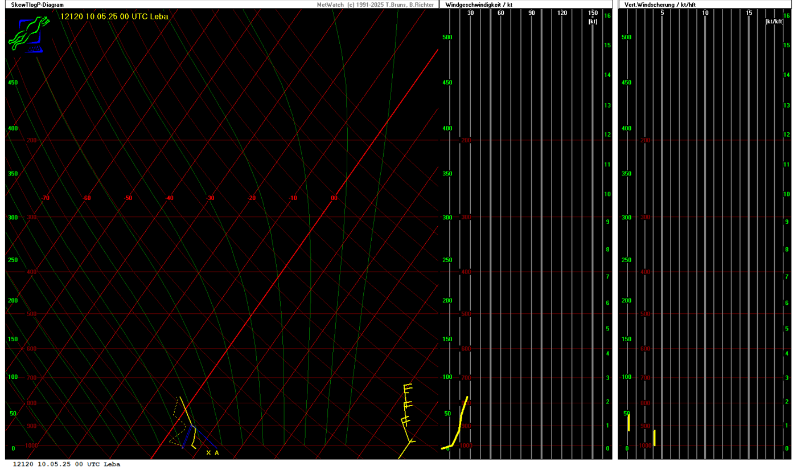
Task: Click the 30 kt tick on the wind speed scale
Action: click(x=470, y=13)
